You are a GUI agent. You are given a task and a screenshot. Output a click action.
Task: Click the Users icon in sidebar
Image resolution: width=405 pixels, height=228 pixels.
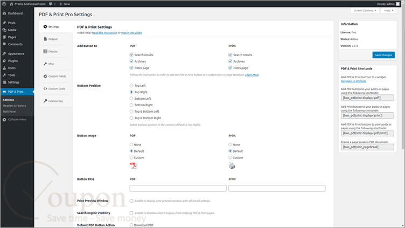pos(4,68)
